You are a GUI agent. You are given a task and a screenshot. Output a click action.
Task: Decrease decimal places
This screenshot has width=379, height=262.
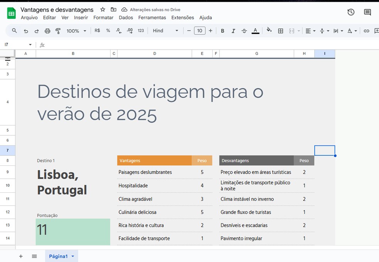[119, 31]
